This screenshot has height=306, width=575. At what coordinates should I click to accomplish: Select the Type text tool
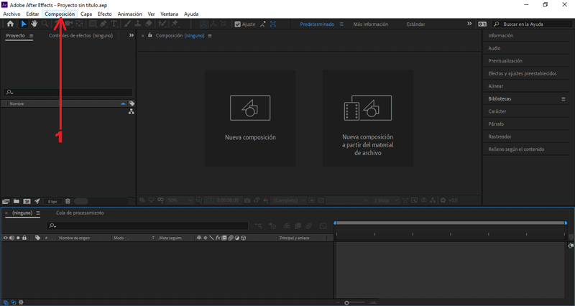(x=114, y=24)
